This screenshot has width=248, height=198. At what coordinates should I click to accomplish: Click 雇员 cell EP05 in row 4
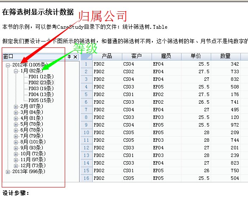[166, 87]
